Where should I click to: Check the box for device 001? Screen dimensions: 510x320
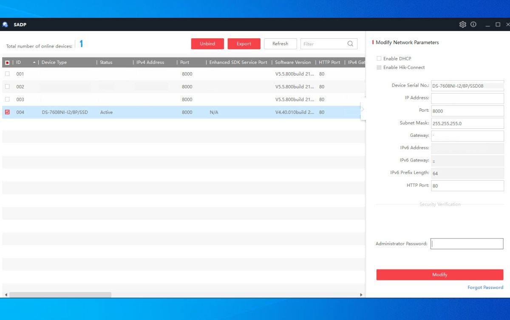[7, 74]
